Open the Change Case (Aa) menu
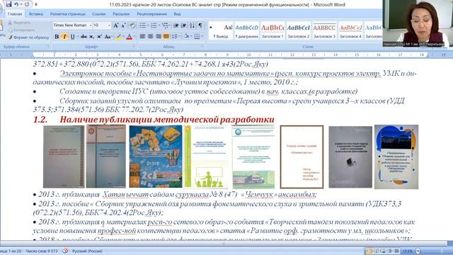 pos(108,36)
